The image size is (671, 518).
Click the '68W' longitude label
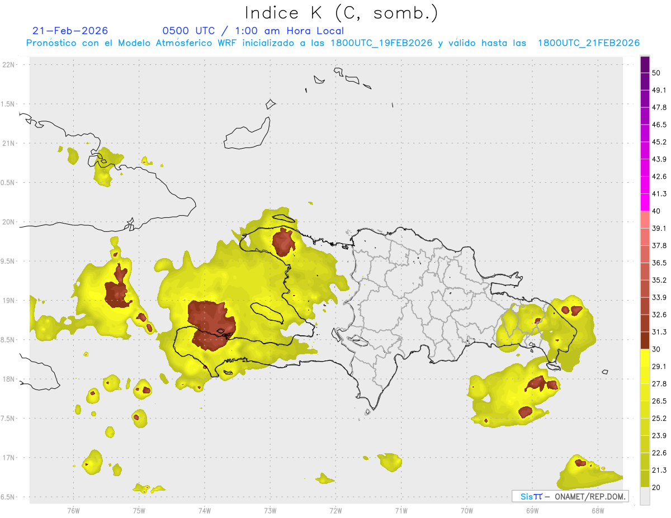[597, 511]
